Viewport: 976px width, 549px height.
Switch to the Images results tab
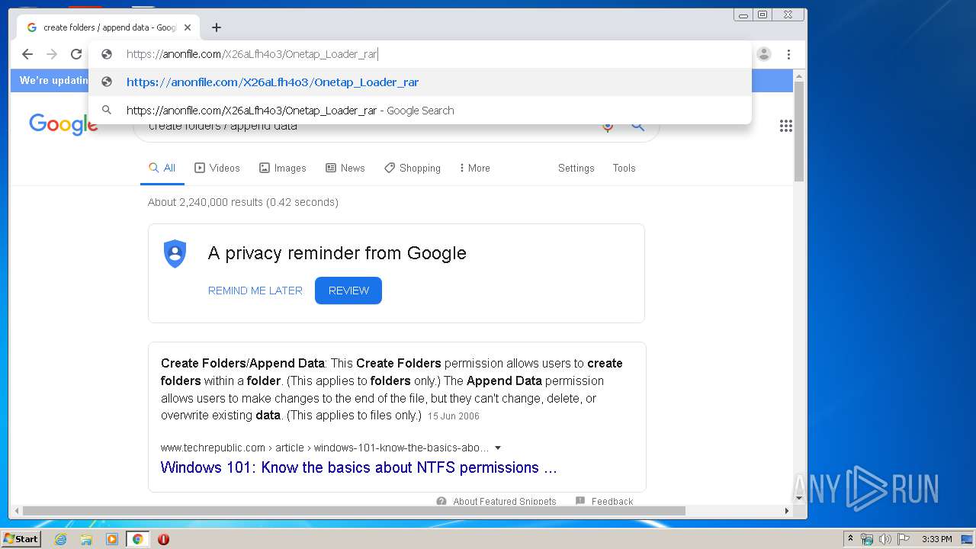(283, 168)
